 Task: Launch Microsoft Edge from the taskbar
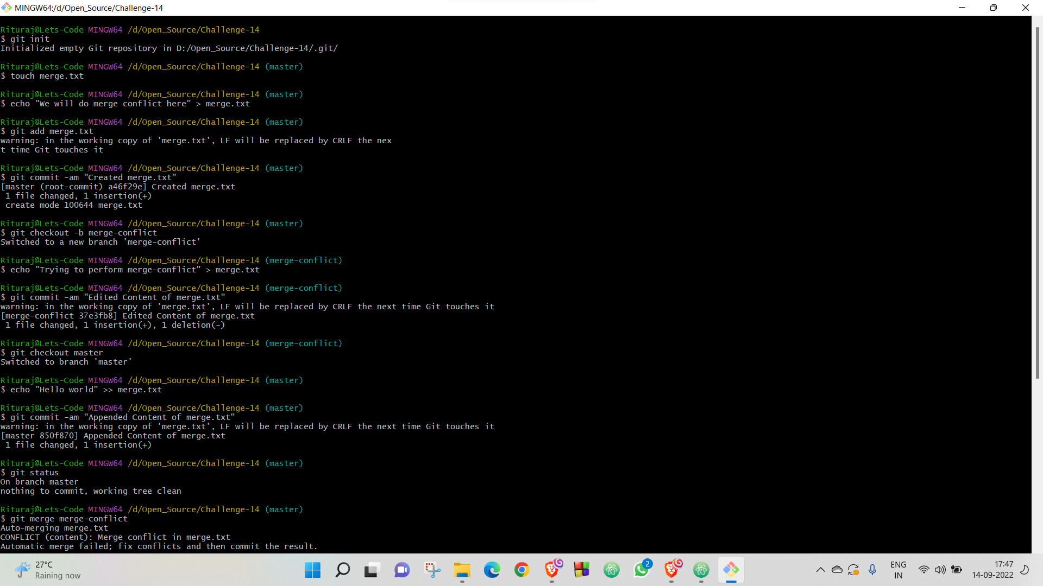[492, 570]
